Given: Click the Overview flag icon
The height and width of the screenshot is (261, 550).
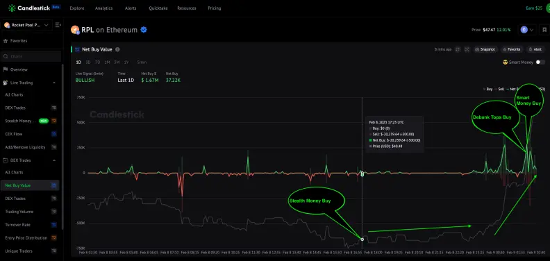Looking at the screenshot, I should click(x=6, y=69).
